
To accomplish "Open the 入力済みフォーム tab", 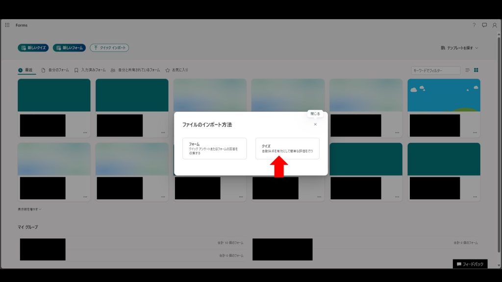I will point(90,70).
